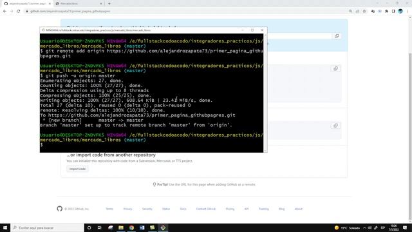Open the Docs footer link
This screenshot has height=232, width=412.
click(x=183, y=209)
